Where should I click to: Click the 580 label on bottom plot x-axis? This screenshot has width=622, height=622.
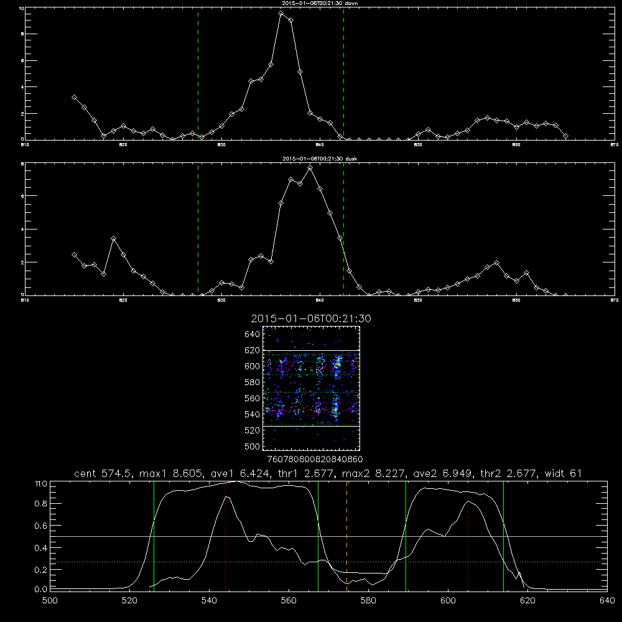tap(368, 601)
